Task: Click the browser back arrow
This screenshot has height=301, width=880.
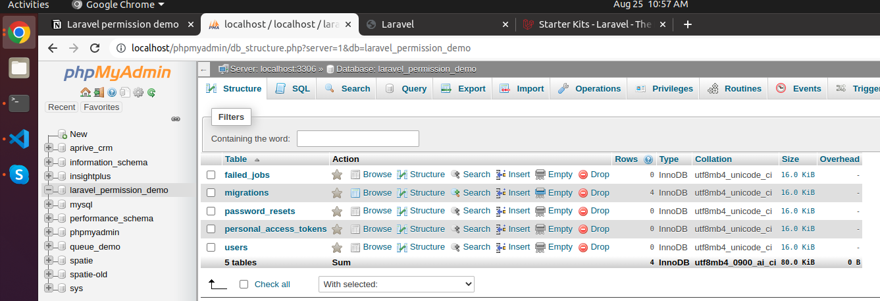Action: pyautogui.click(x=53, y=48)
